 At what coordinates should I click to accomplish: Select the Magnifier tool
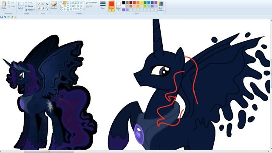click(47, 8)
